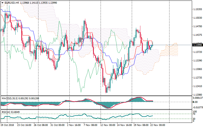This screenshot has height=128, width=203.
Task: Click the triangle arrow beside EURUSD,H4
Action: point(2,3)
